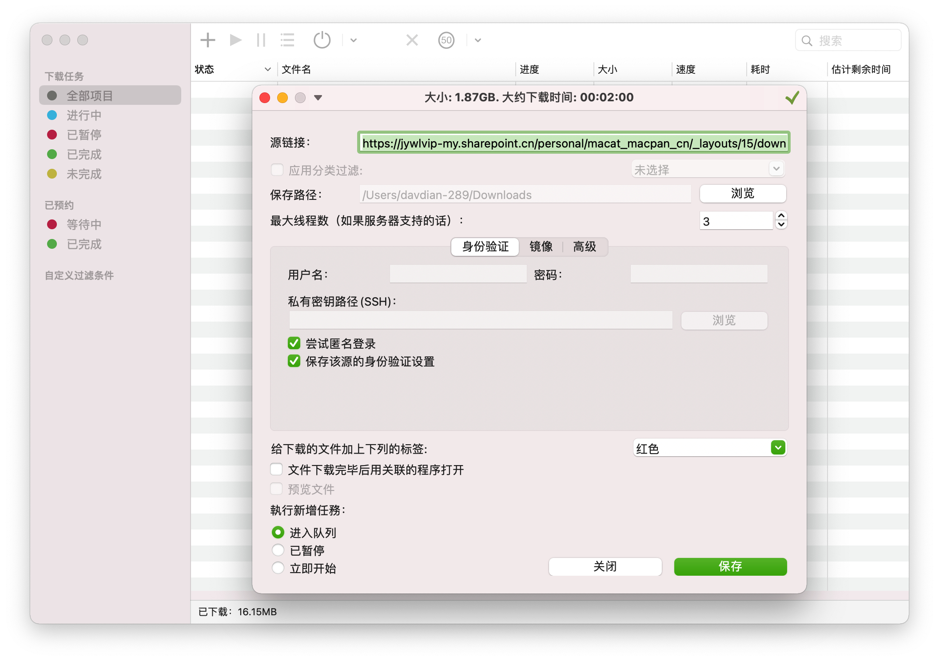Viewport: 939px width, 661px height.
Task: Increase max thread count stepper
Action: coord(781,216)
